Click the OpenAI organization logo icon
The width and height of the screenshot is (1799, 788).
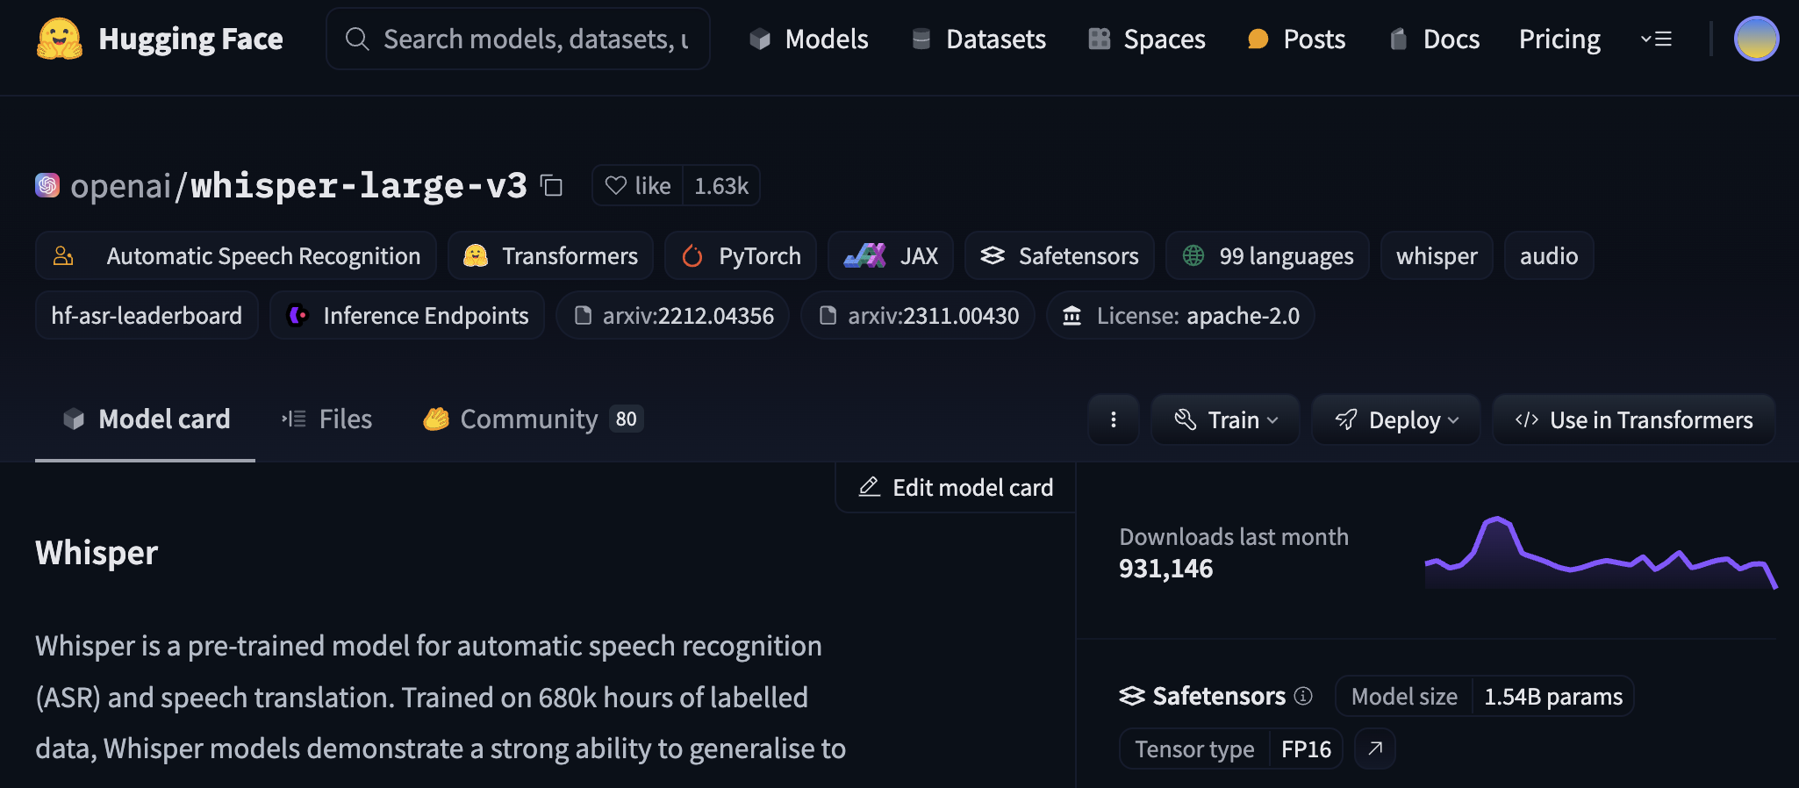point(47,185)
